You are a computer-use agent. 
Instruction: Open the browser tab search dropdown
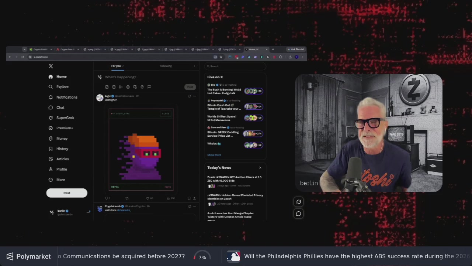[x=24, y=50]
